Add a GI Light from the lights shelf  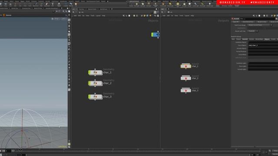[x=189, y=4]
